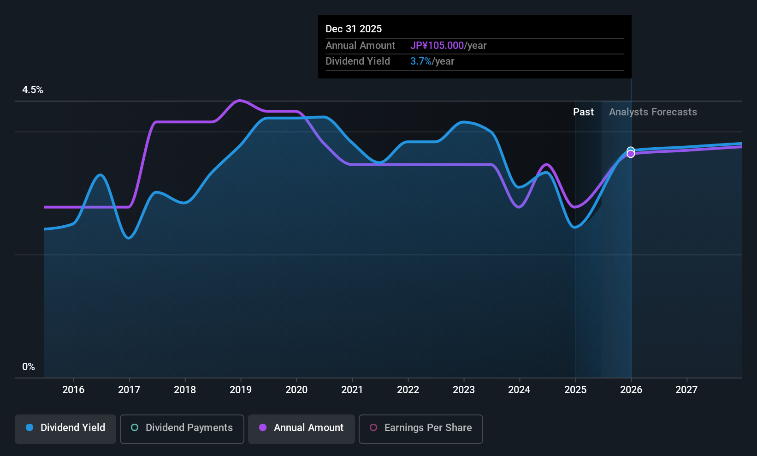Click the blue Dividend Yield data point marker

click(631, 150)
